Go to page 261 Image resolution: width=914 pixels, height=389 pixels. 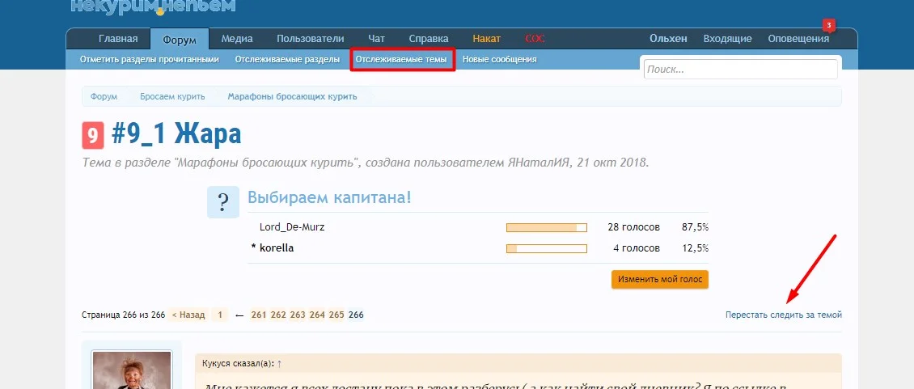click(x=259, y=315)
